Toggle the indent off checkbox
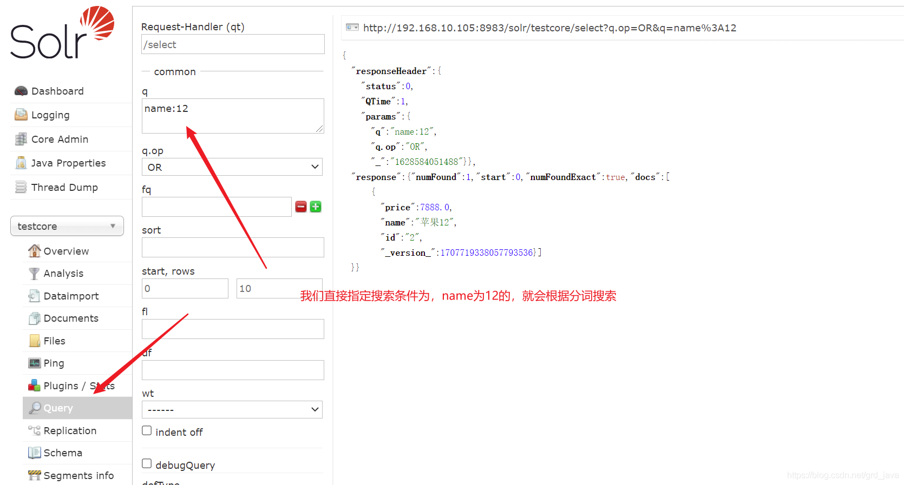The width and height of the screenshot is (904, 485). point(147,431)
